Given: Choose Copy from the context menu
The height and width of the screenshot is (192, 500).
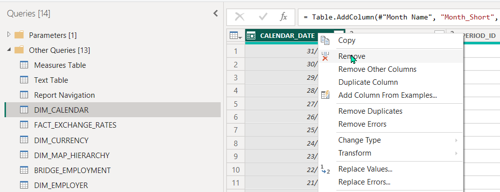Looking at the screenshot, I should tap(347, 40).
